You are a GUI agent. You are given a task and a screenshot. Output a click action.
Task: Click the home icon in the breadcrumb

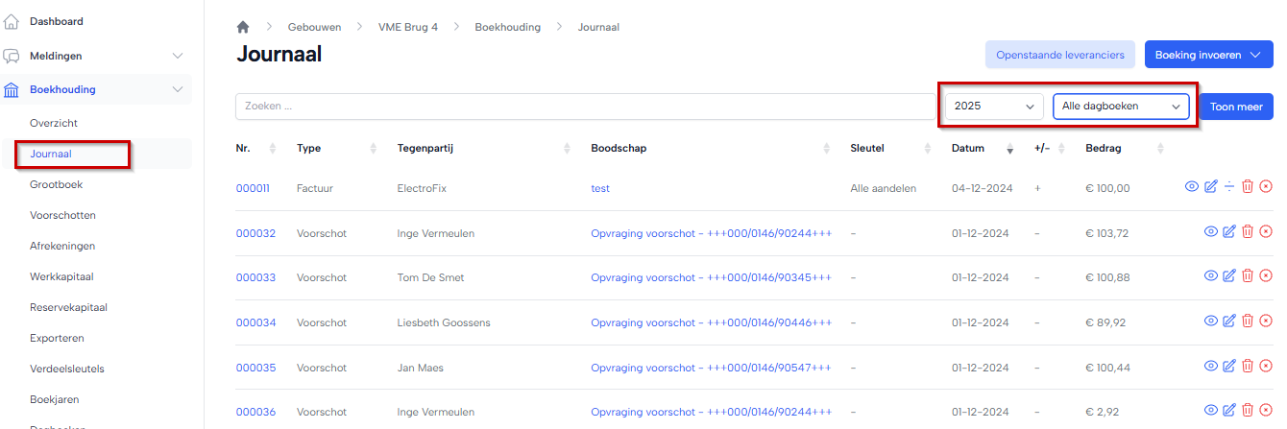click(x=243, y=28)
